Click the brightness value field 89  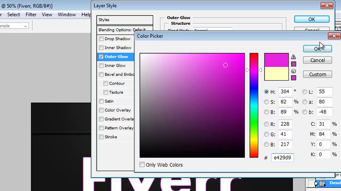point(285,112)
